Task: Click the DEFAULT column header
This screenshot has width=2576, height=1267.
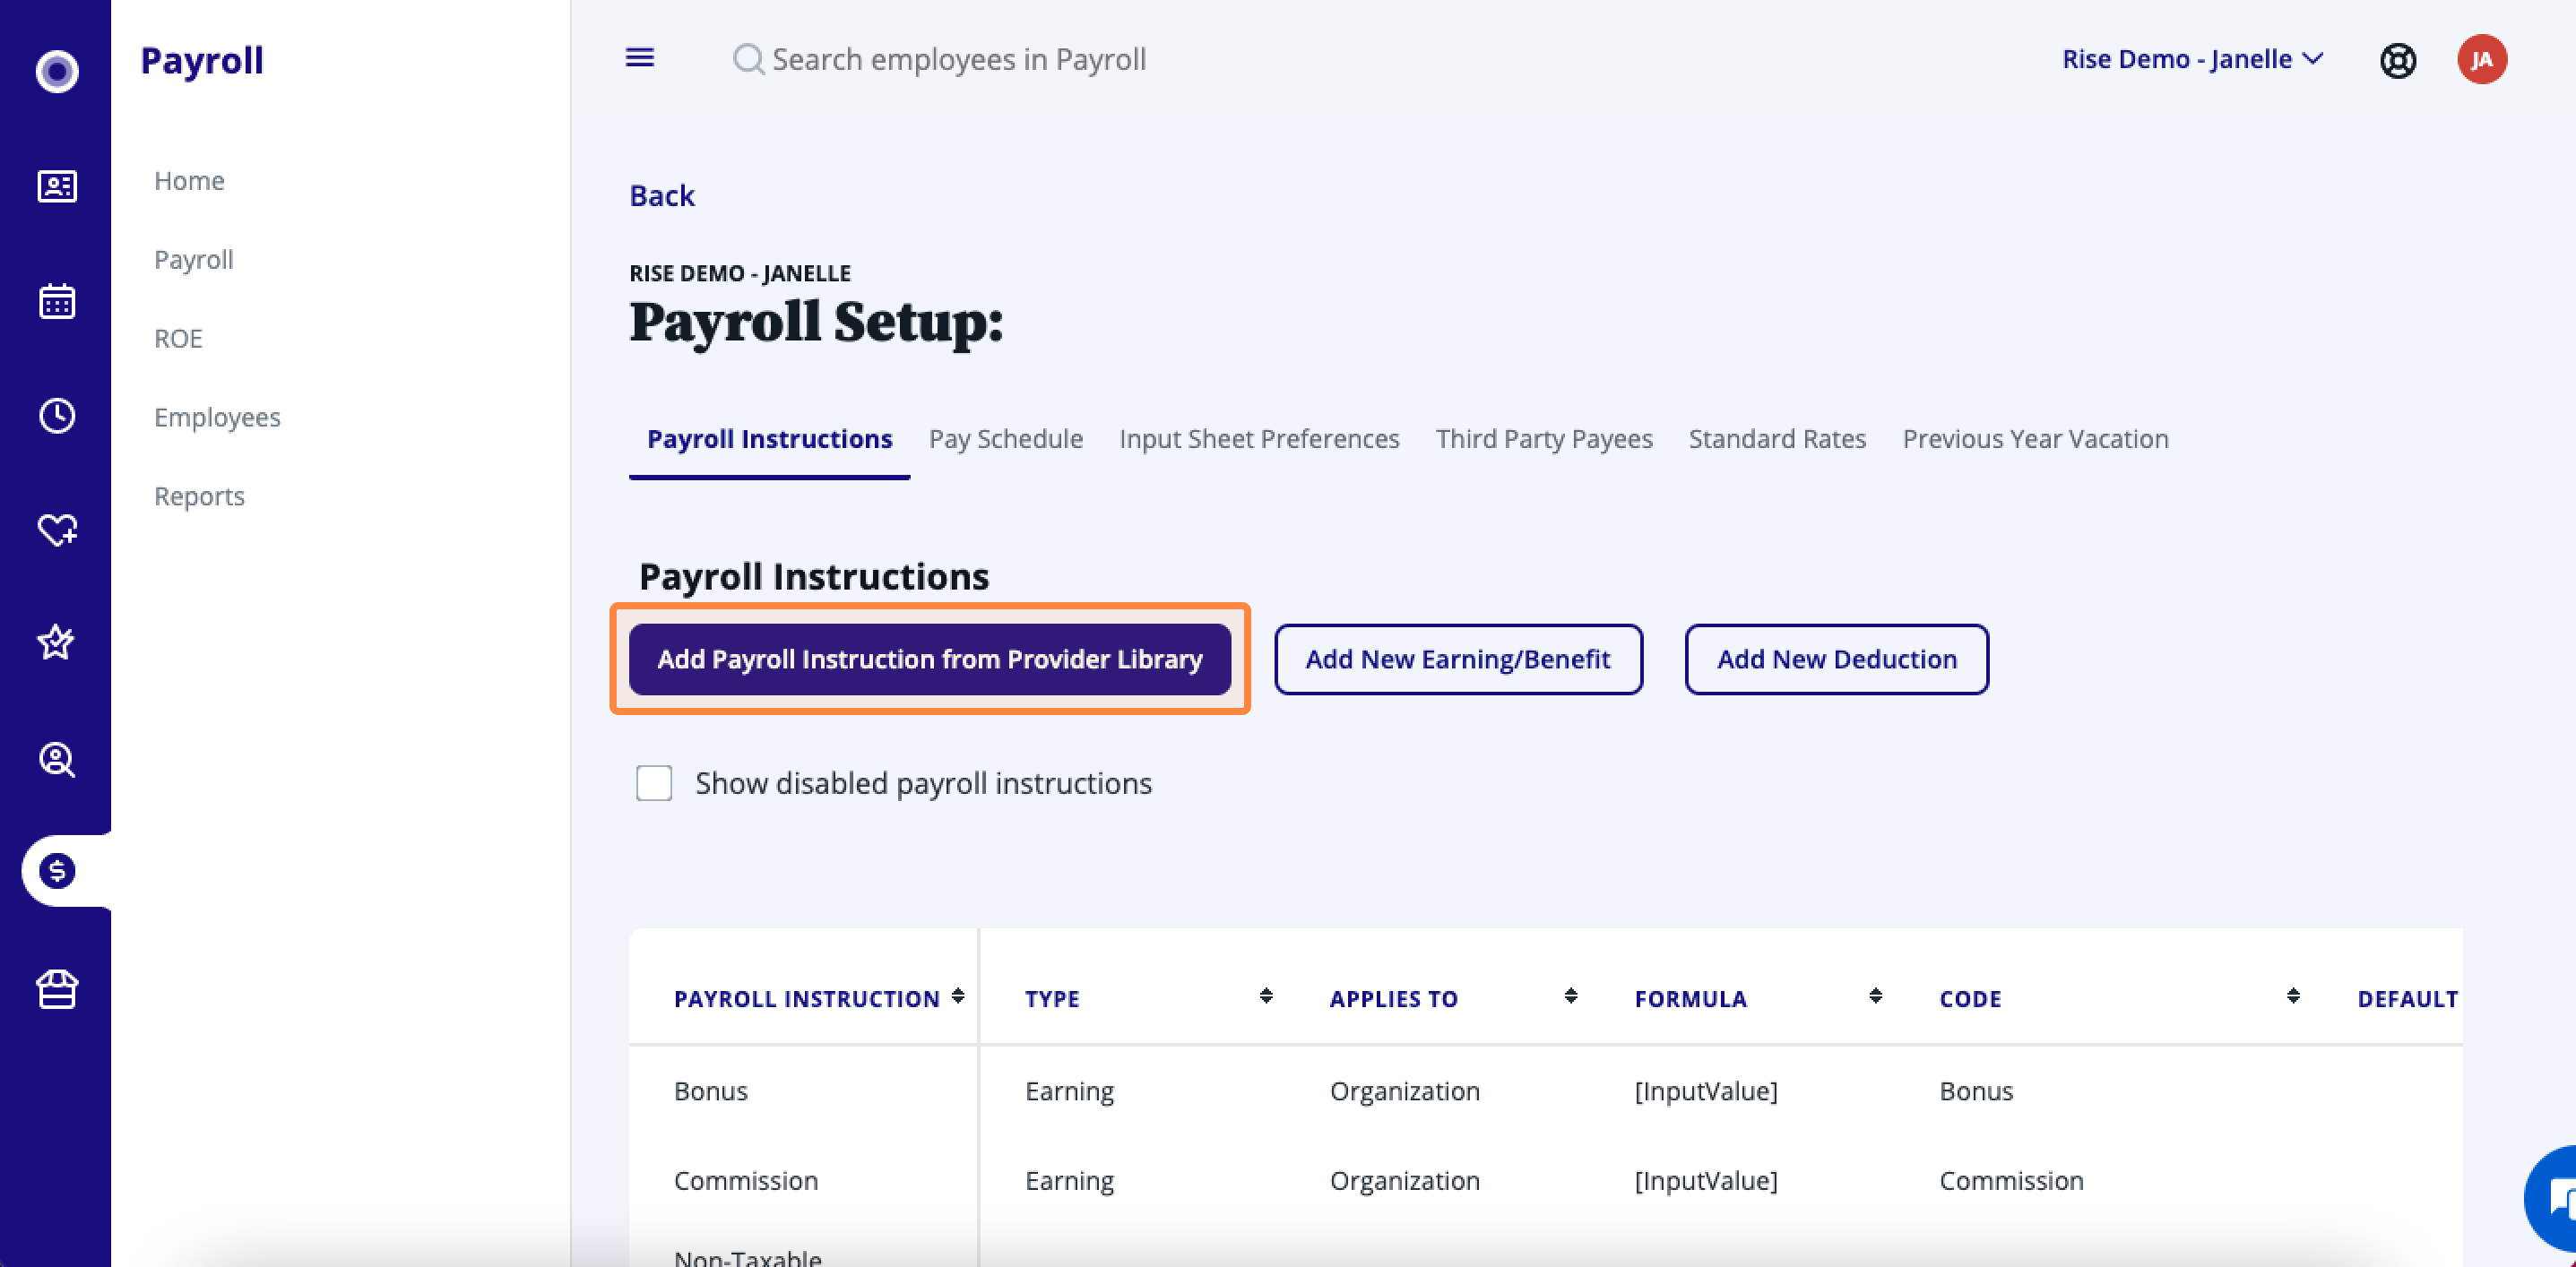Action: tap(2407, 999)
